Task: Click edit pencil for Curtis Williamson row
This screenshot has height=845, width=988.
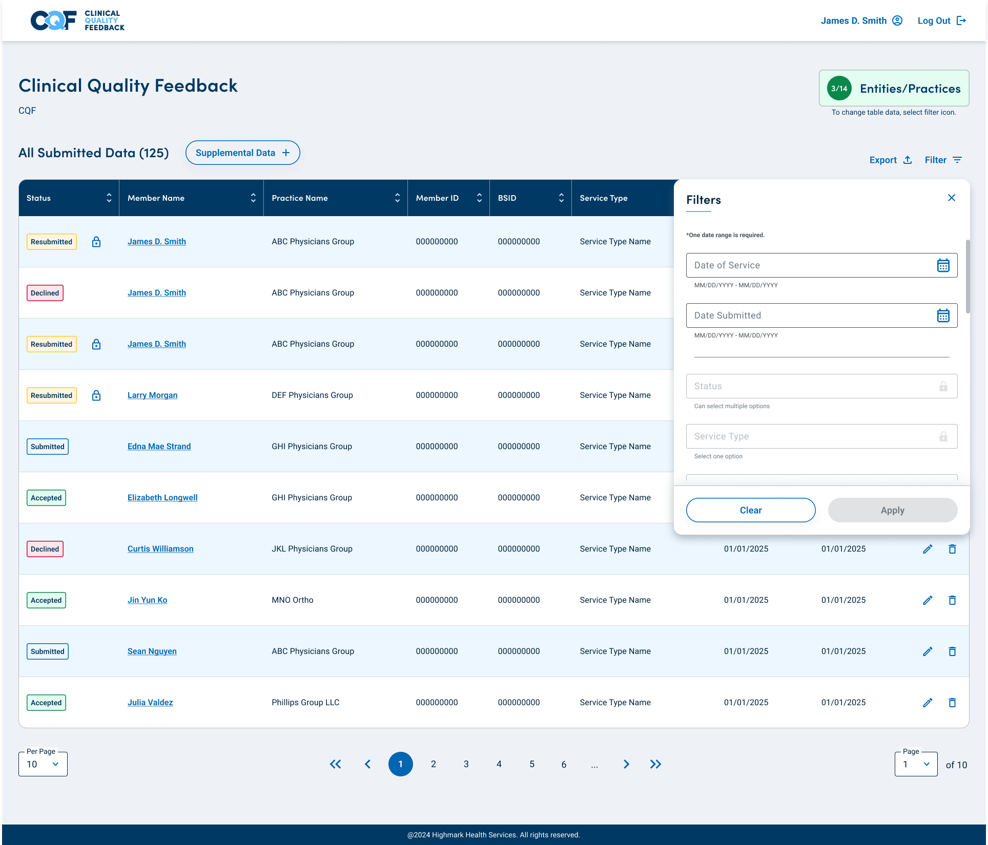Action: click(927, 549)
